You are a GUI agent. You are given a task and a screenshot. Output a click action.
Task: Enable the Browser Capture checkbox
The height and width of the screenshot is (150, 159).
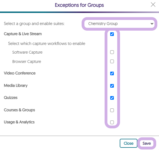[112, 61]
